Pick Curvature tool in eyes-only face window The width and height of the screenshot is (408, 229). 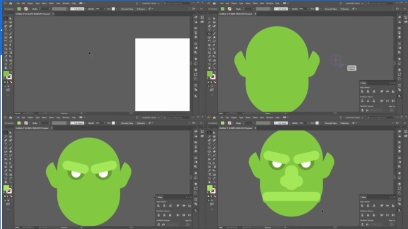[11, 140]
